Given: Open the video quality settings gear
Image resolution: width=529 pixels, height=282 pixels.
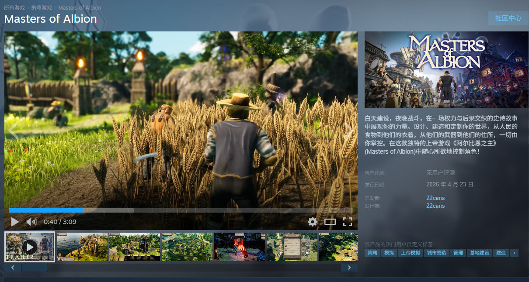Looking at the screenshot, I should coord(313,222).
